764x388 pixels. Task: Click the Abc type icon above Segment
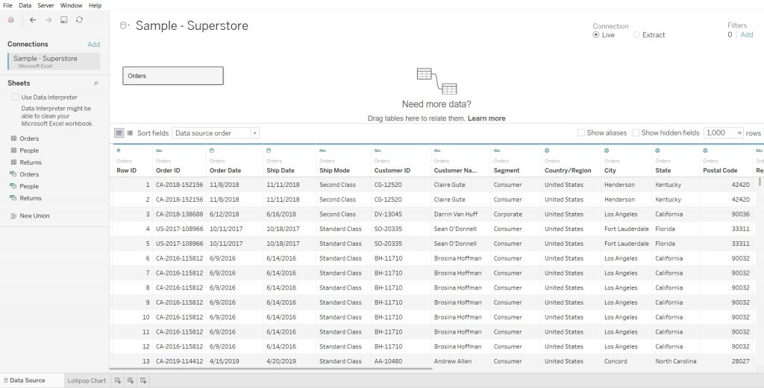pos(497,150)
